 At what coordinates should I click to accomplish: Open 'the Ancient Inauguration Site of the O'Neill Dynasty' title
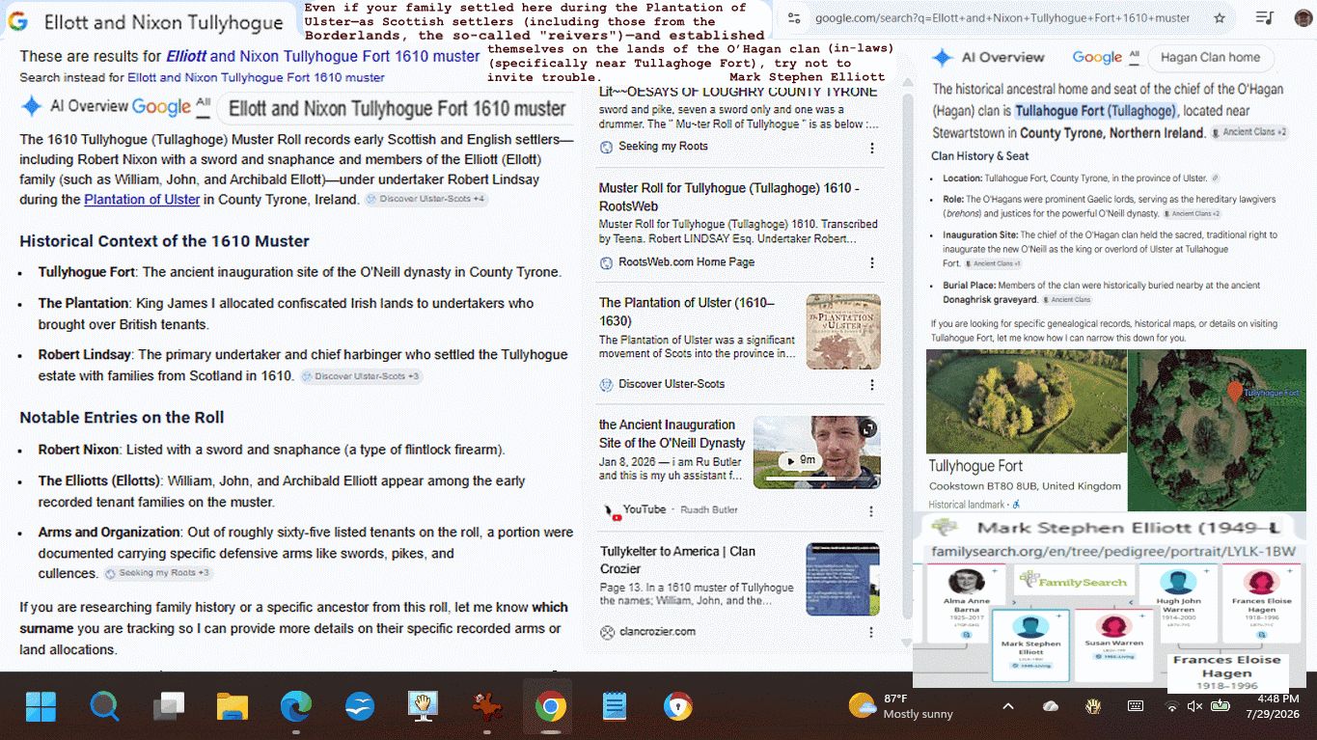[672, 434]
